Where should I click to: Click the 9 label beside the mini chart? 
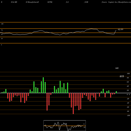(84, 124)
